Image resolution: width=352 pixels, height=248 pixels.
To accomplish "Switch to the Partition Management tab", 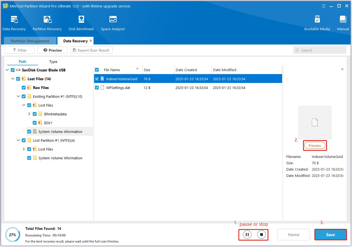I will point(30,41).
